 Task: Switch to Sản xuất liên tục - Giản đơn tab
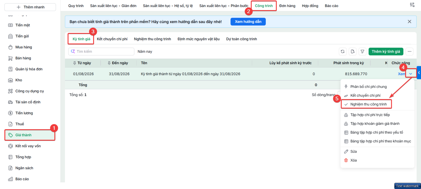pyautogui.click(x=113, y=6)
